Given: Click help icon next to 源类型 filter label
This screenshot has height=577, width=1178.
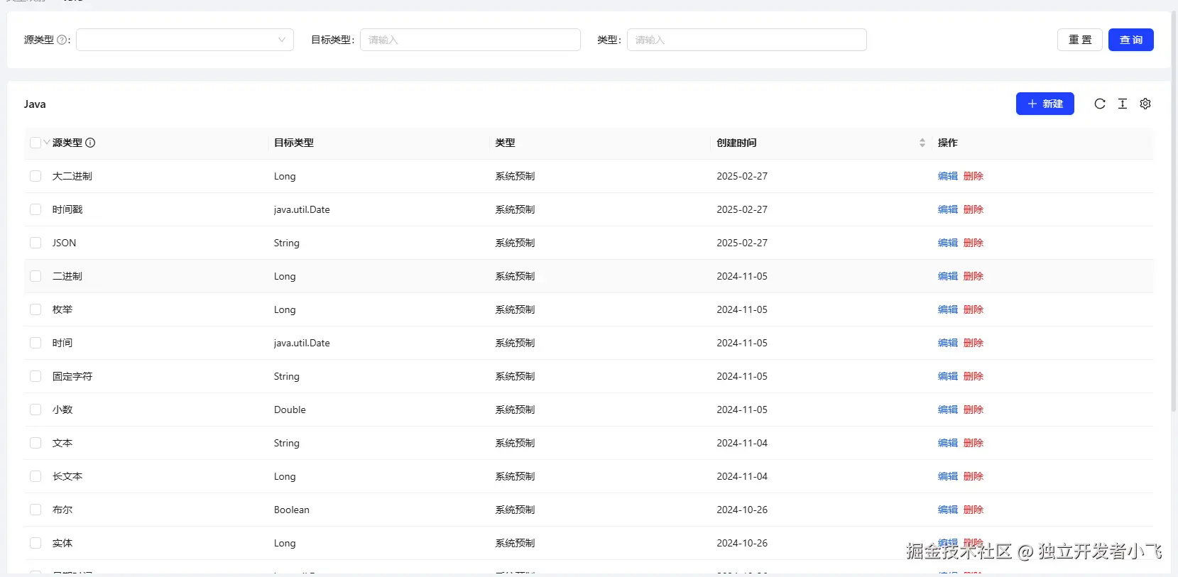Looking at the screenshot, I should pos(62,40).
